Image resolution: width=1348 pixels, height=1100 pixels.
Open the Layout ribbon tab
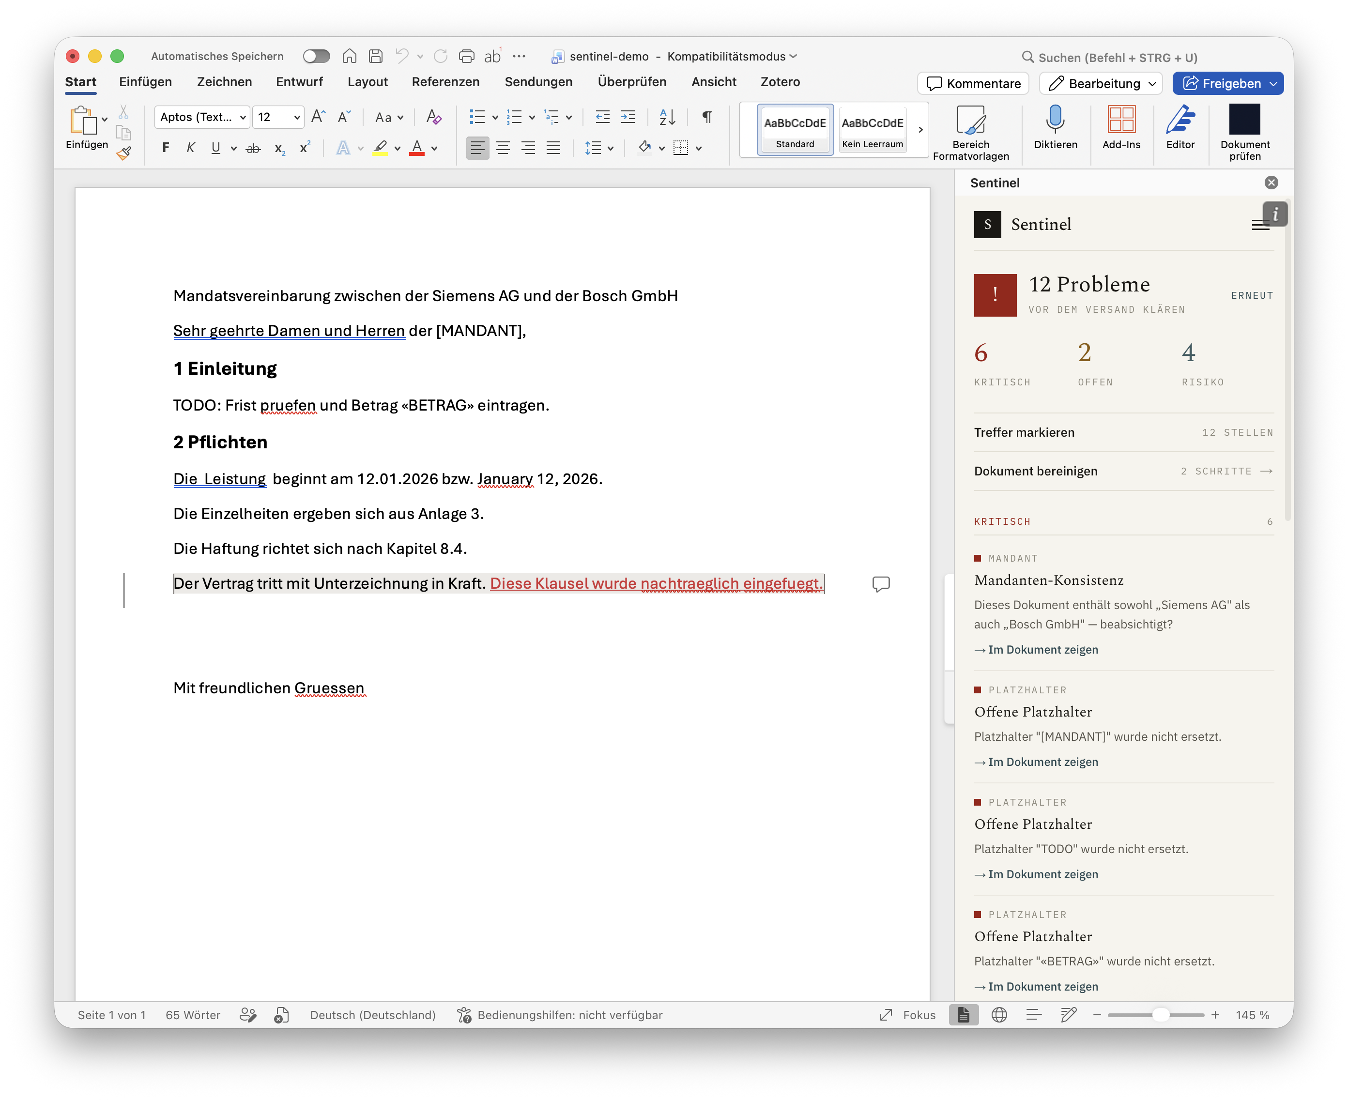(x=368, y=82)
